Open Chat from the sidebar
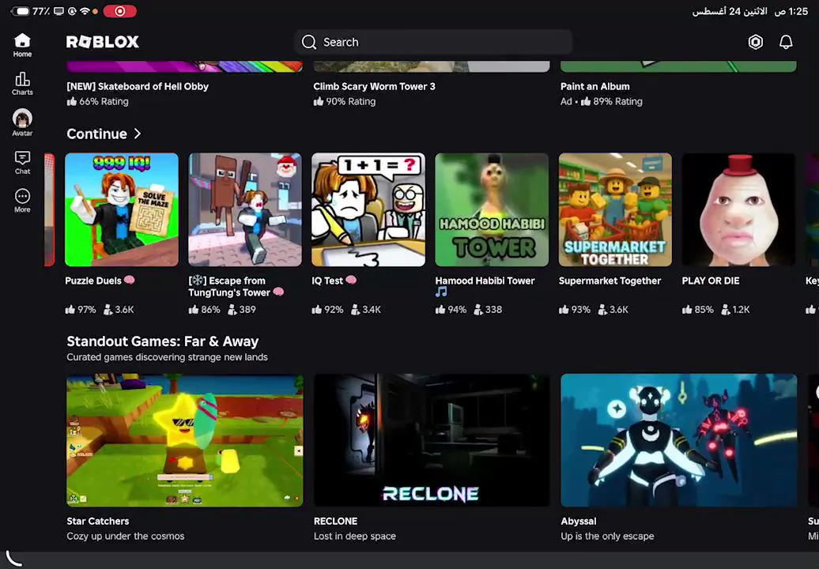Screen dimensions: 819x569 coord(22,162)
